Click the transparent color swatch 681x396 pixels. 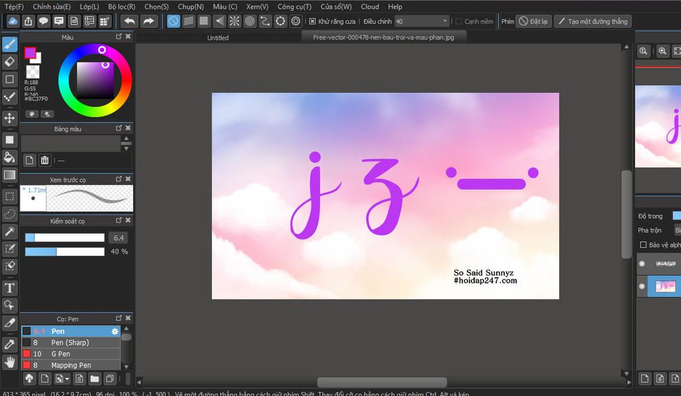(x=33, y=72)
